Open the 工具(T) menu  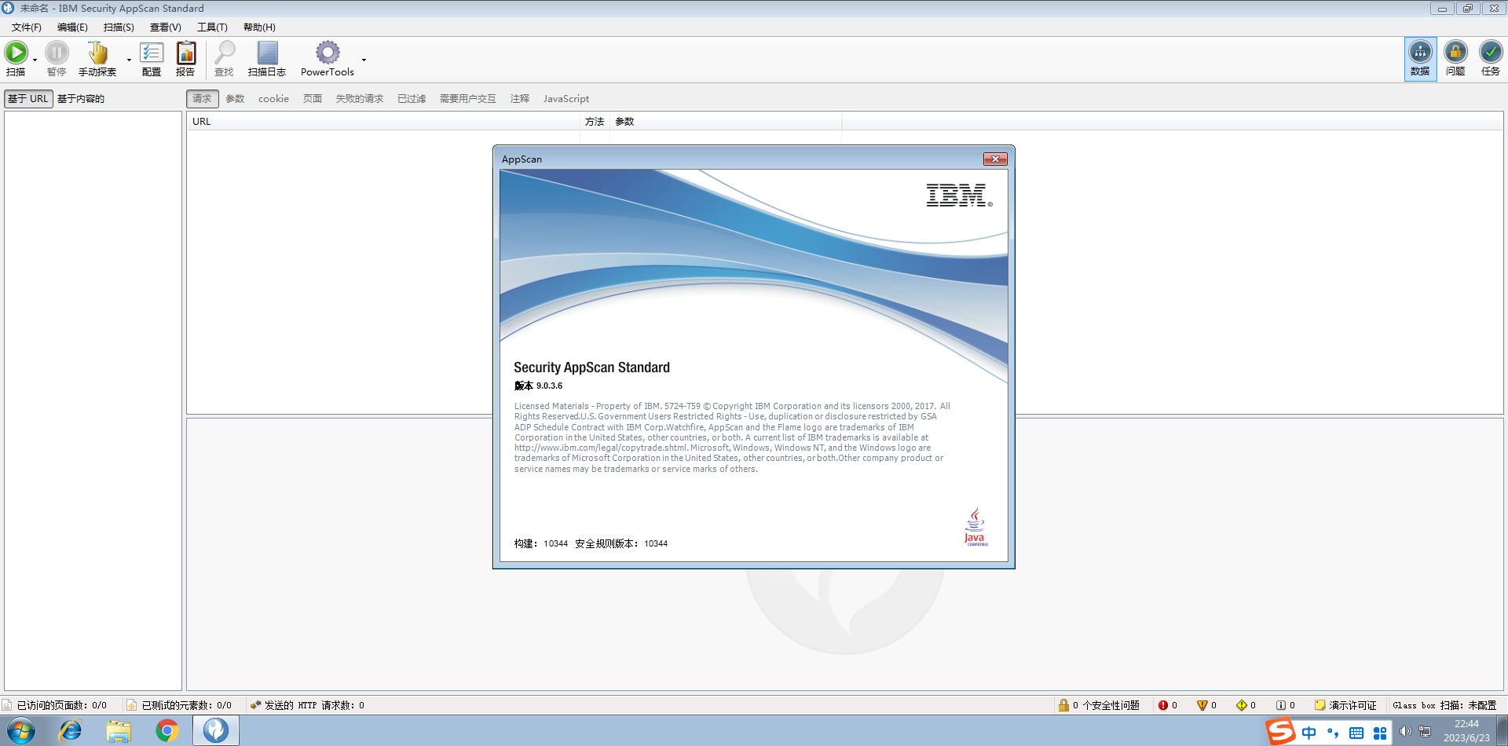point(212,27)
